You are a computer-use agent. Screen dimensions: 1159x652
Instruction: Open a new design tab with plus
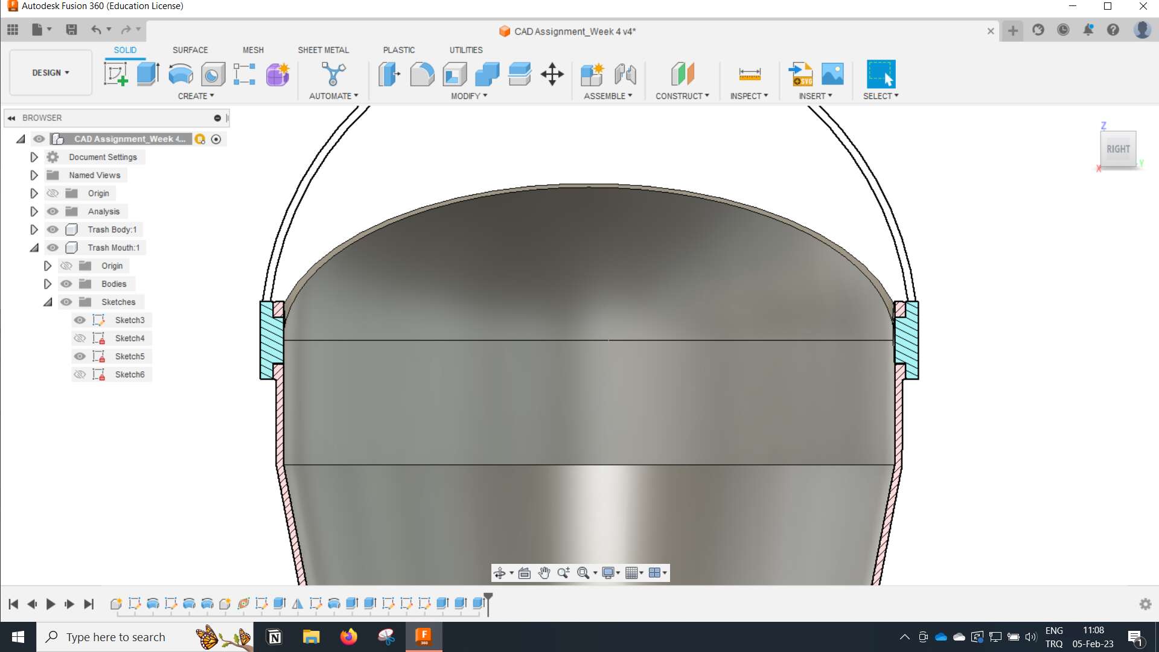[x=1013, y=30]
